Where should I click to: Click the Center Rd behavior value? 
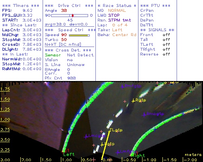click(x=124, y=35)
